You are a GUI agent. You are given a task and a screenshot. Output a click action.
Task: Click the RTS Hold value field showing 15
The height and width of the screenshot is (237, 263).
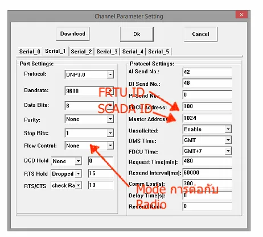point(101,173)
